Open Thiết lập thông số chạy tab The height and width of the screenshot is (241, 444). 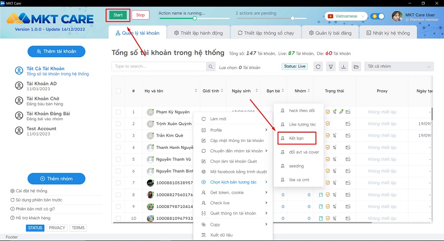(266, 33)
